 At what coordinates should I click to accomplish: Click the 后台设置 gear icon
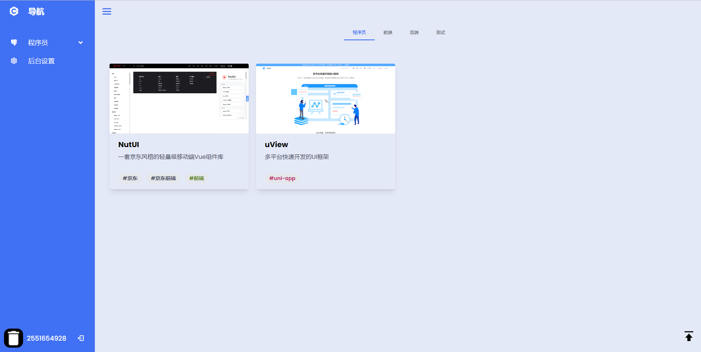coord(14,61)
